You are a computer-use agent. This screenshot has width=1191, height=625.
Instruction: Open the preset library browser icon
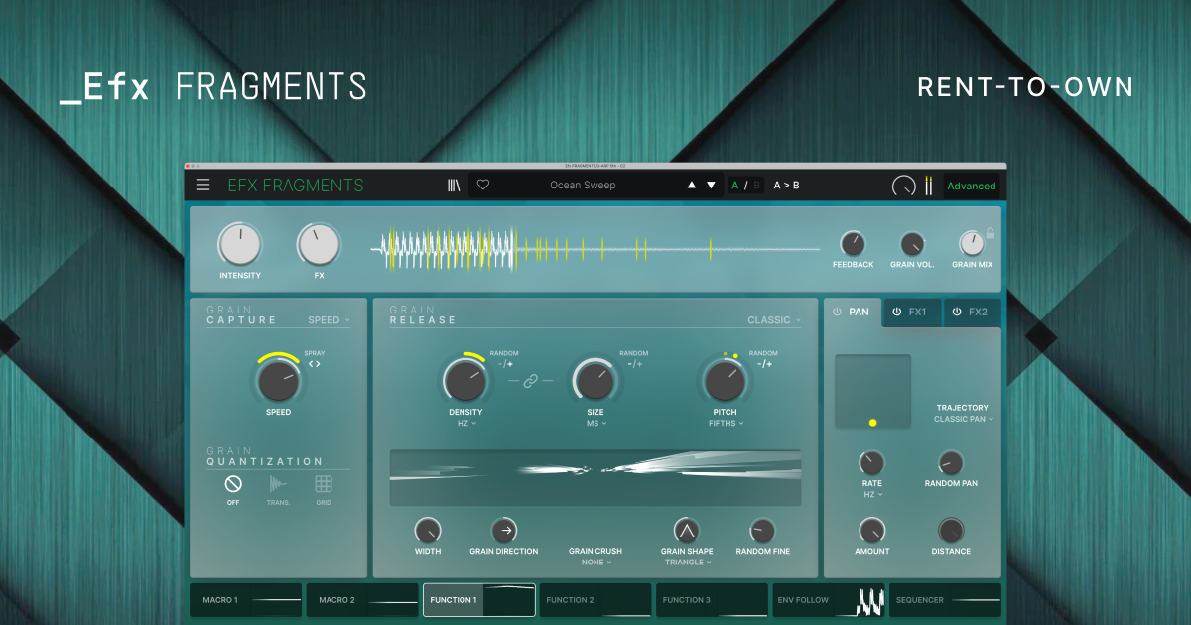(454, 185)
